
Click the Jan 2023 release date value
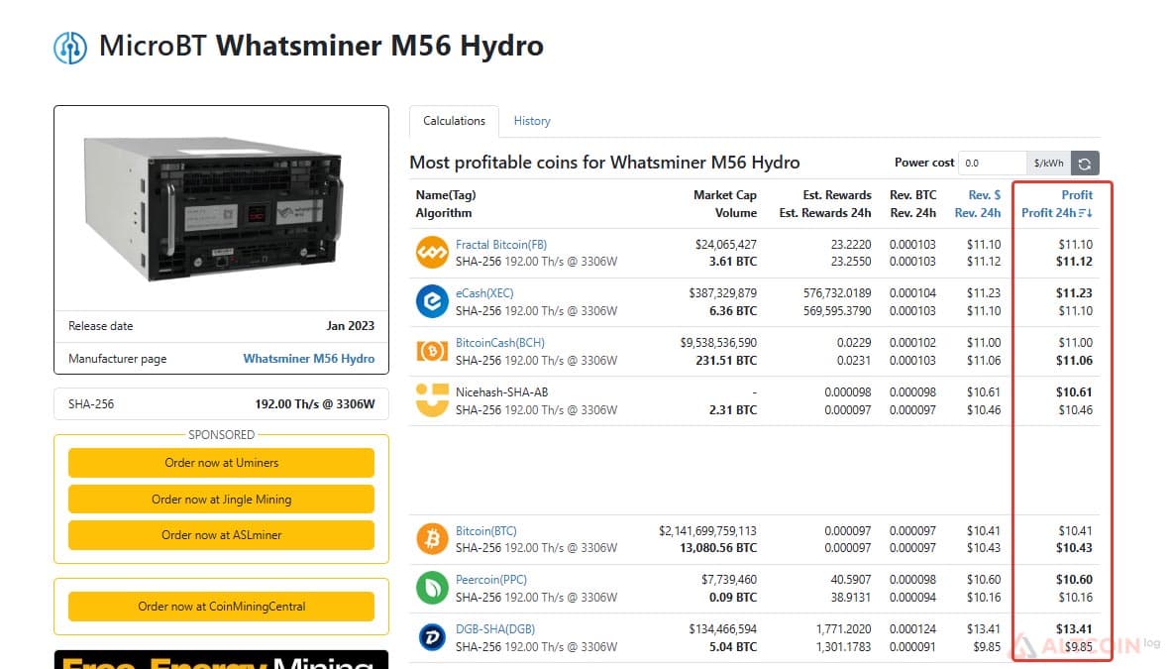click(351, 326)
